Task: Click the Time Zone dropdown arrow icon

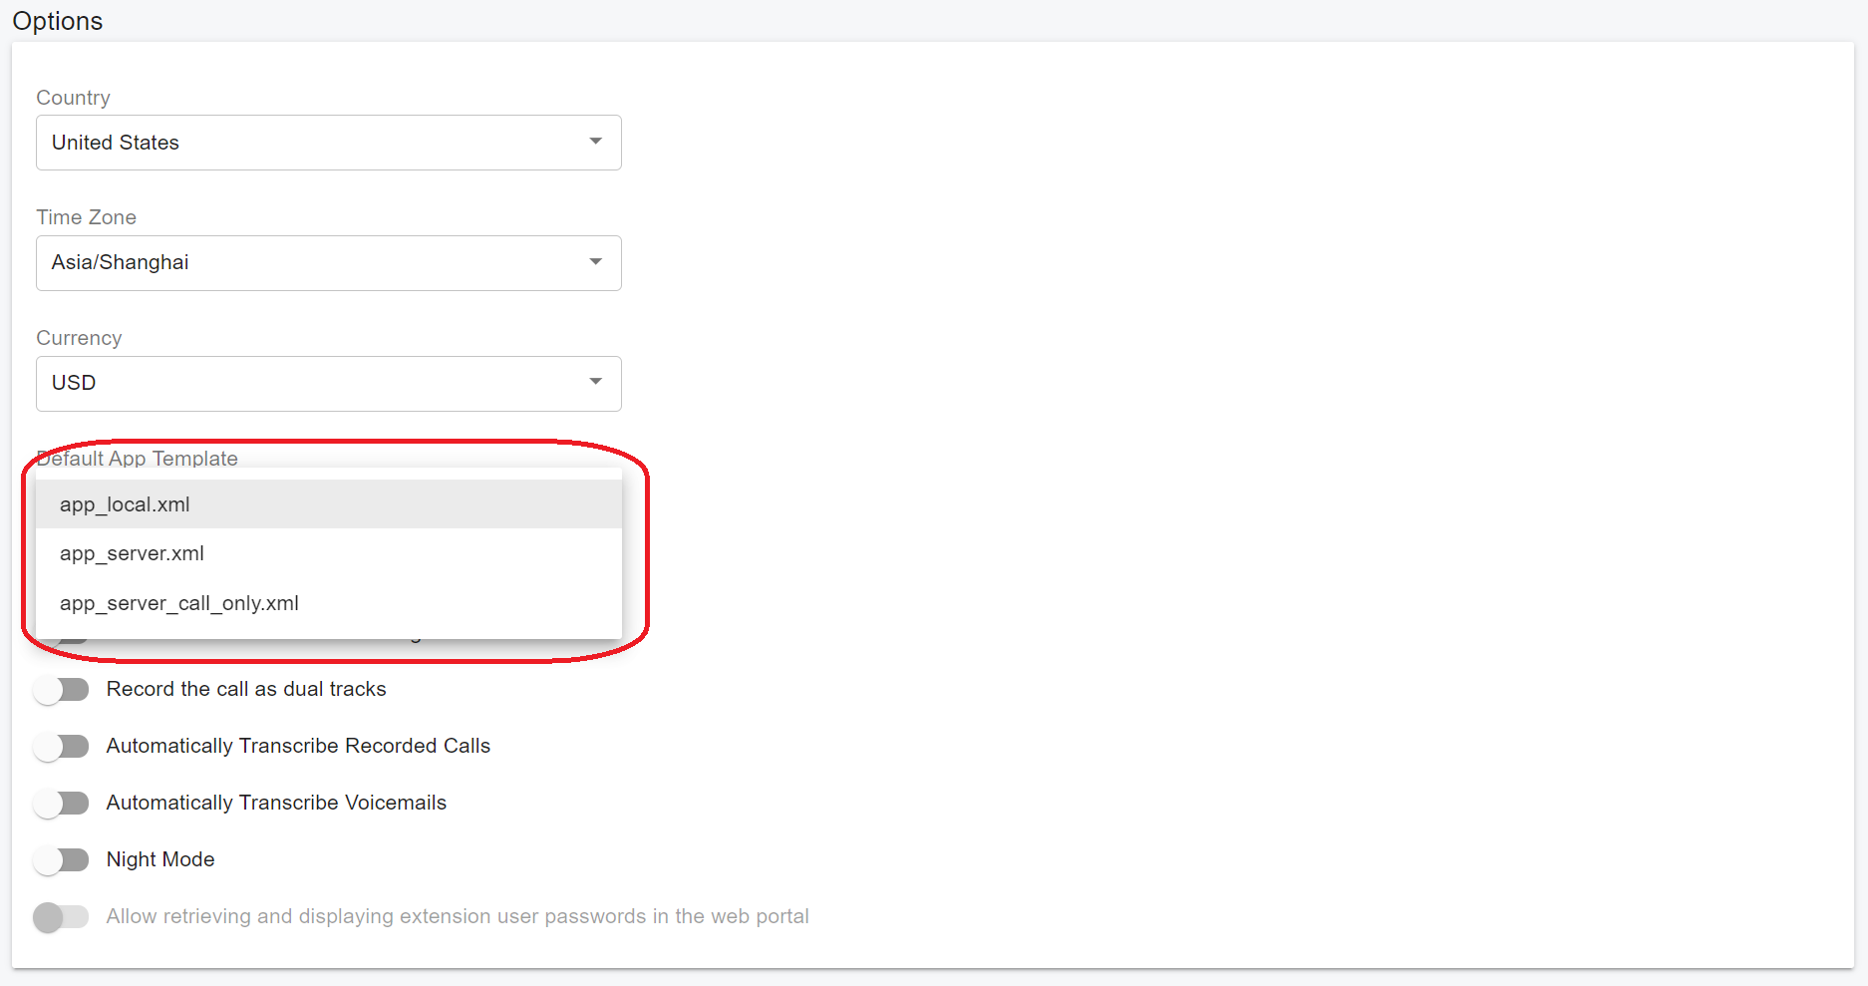Action: pyautogui.click(x=595, y=262)
